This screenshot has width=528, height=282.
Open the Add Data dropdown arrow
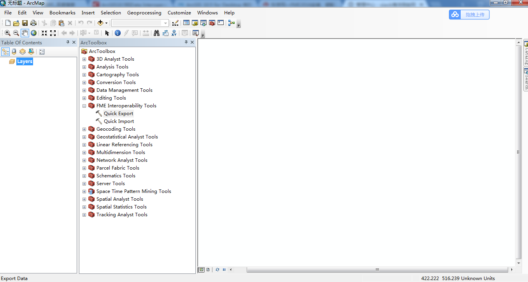point(106,23)
